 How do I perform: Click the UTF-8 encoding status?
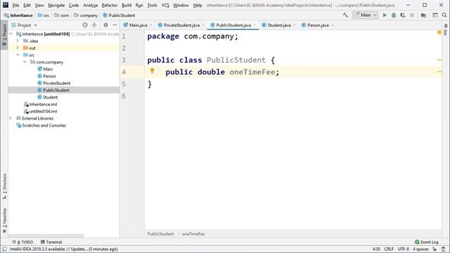403,249
